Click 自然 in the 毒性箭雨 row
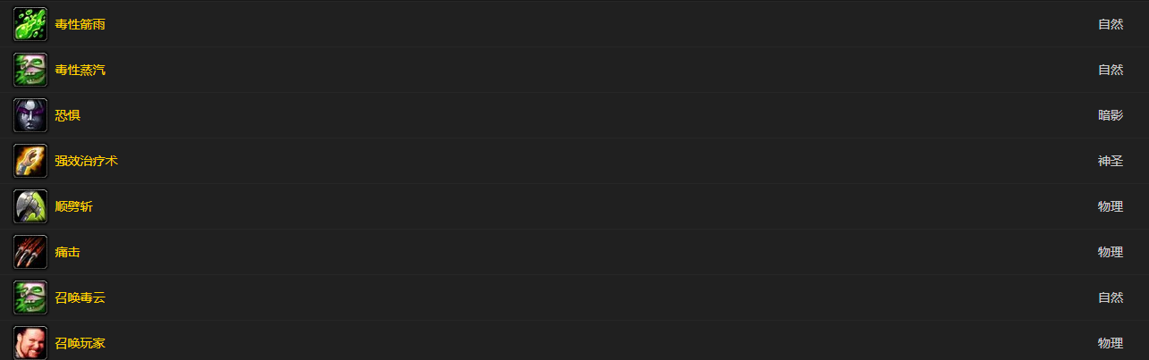Viewport: 1149px width, 360px height. (1111, 24)
